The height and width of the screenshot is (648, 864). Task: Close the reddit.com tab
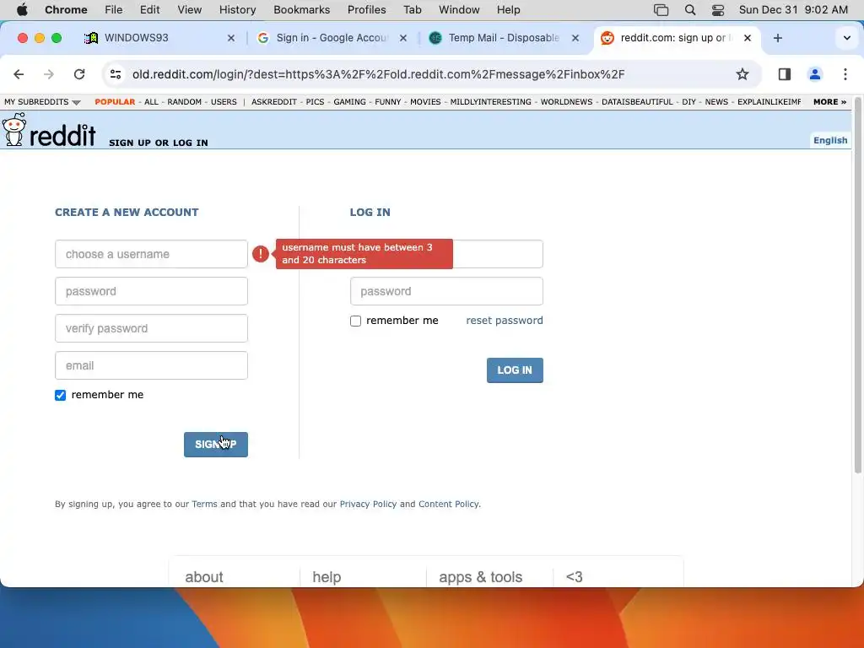pos(748,38)
